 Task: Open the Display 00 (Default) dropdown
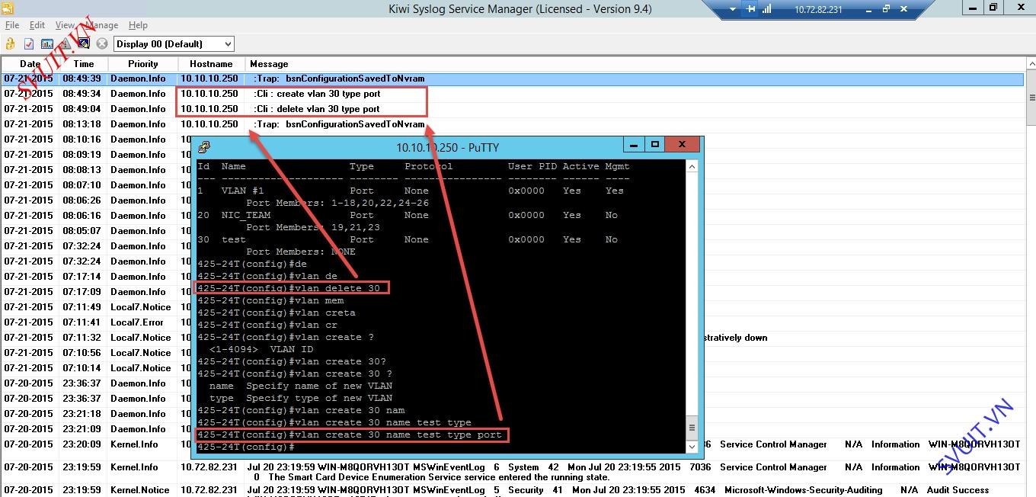coord(174,44)
